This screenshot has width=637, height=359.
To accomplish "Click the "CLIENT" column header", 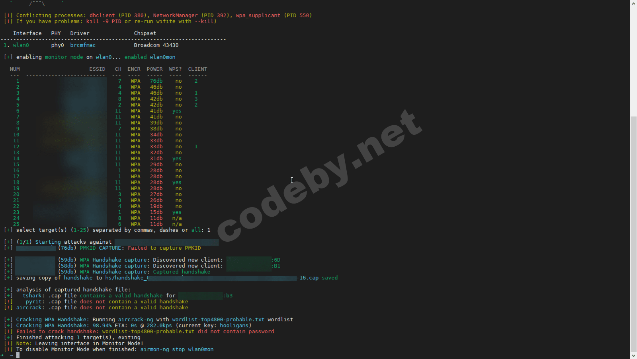I will coord(198,69).
